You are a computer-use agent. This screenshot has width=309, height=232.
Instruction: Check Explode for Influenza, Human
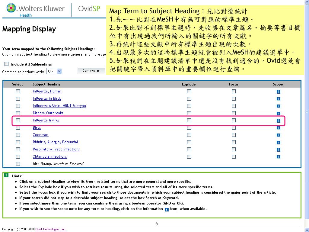[189, 91]
